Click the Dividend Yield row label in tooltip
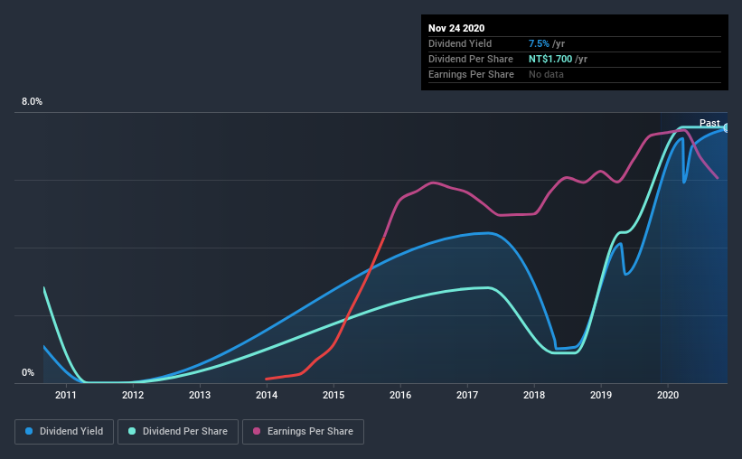 point(460,43)
